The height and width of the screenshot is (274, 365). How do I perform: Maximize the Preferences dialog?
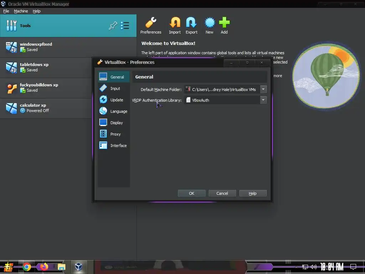(x=247, y=63)
